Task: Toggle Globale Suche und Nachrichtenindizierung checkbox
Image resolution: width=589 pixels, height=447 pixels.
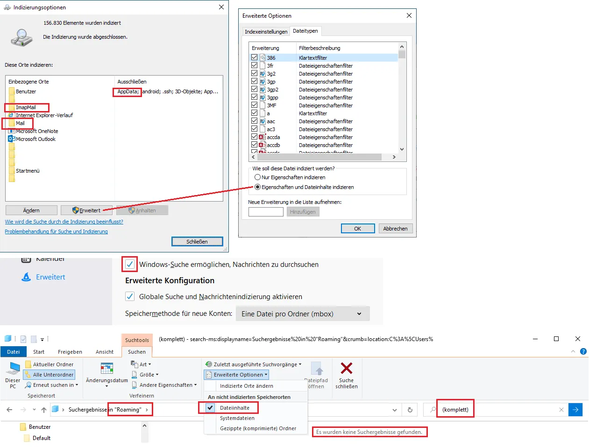Action: [x=130, y=296]
